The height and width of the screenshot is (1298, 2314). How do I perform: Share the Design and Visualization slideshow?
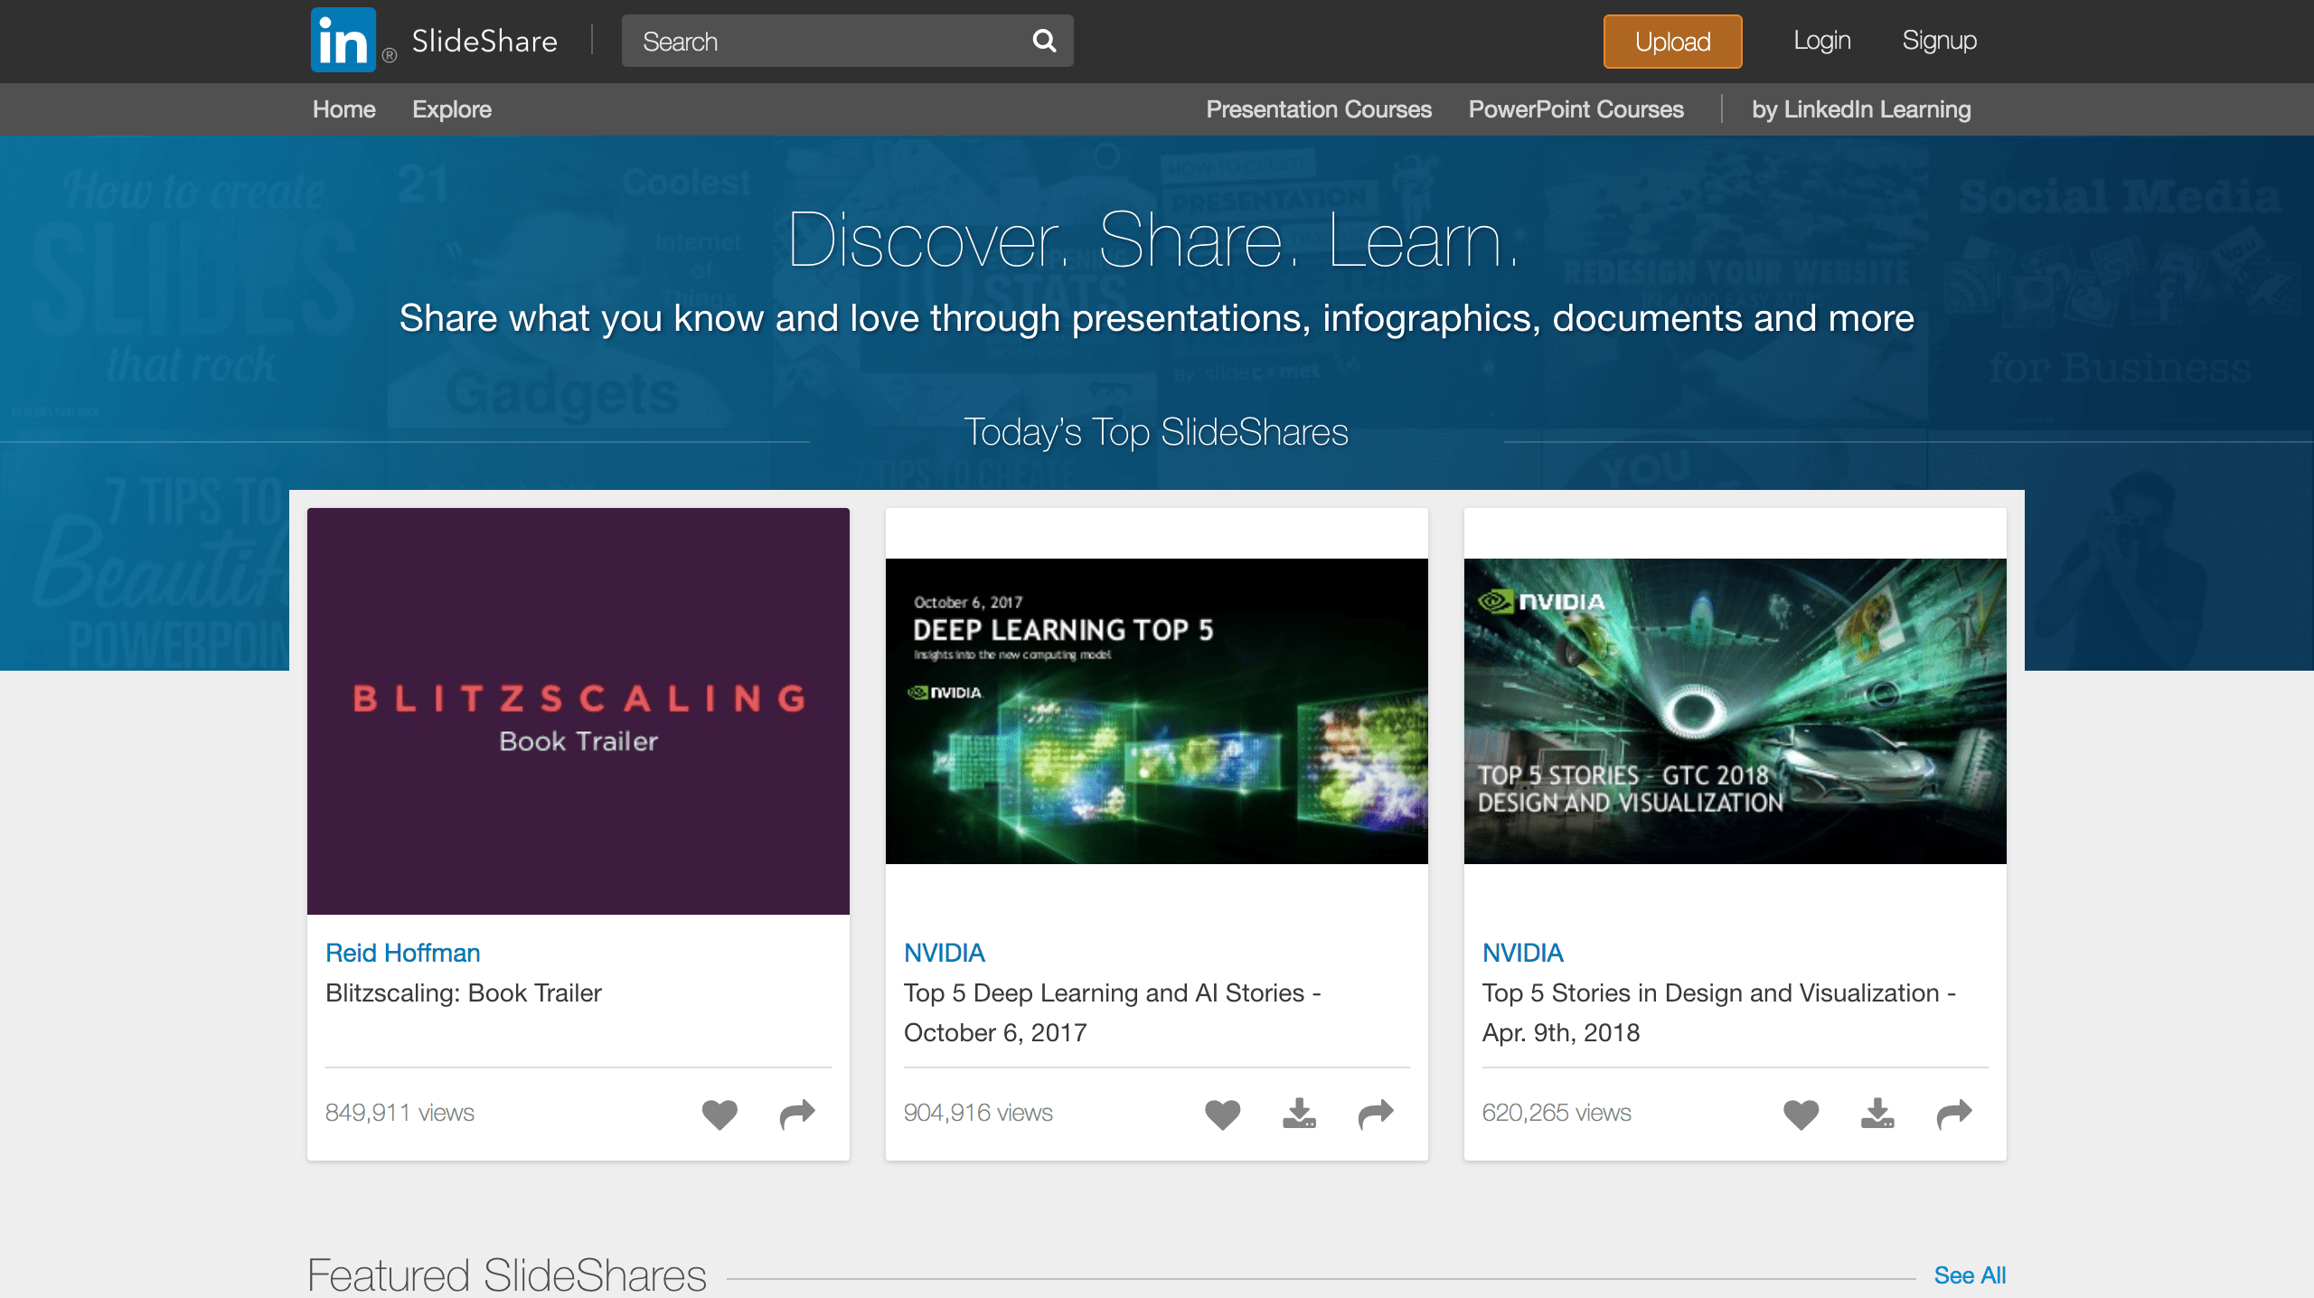click(x=1954, y=1114)
